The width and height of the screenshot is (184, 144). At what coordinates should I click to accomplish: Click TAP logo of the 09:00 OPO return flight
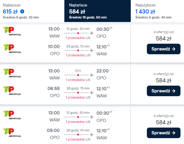(x=12, y=132)
